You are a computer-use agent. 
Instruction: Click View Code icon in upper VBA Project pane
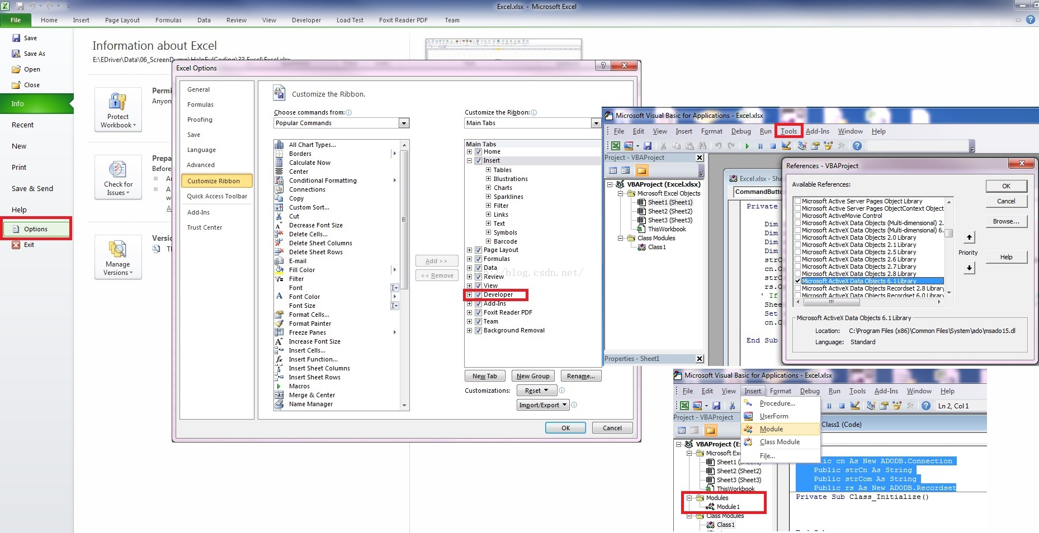click(x=613, y=170)
